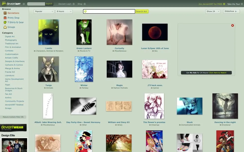The width and height of the screenshot is (244, 152).
Task: Select Game Development Art category
Action: [x=14, y=80]
